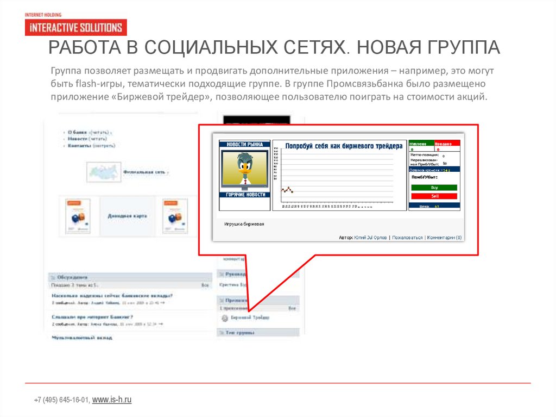This screenshot has width=556, height=417.
Task: Click the Russia map thumbnail
Action: point(104,172)
